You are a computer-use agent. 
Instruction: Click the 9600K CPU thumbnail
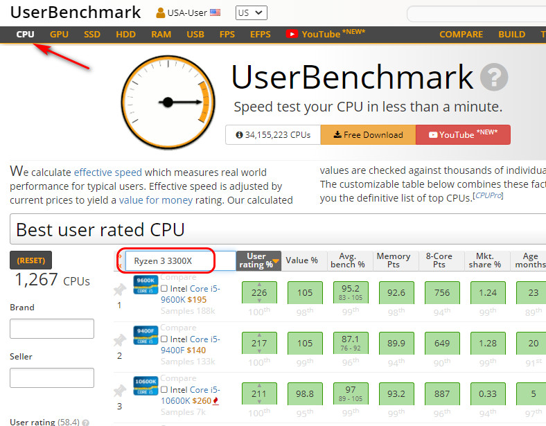coord(146,285)
